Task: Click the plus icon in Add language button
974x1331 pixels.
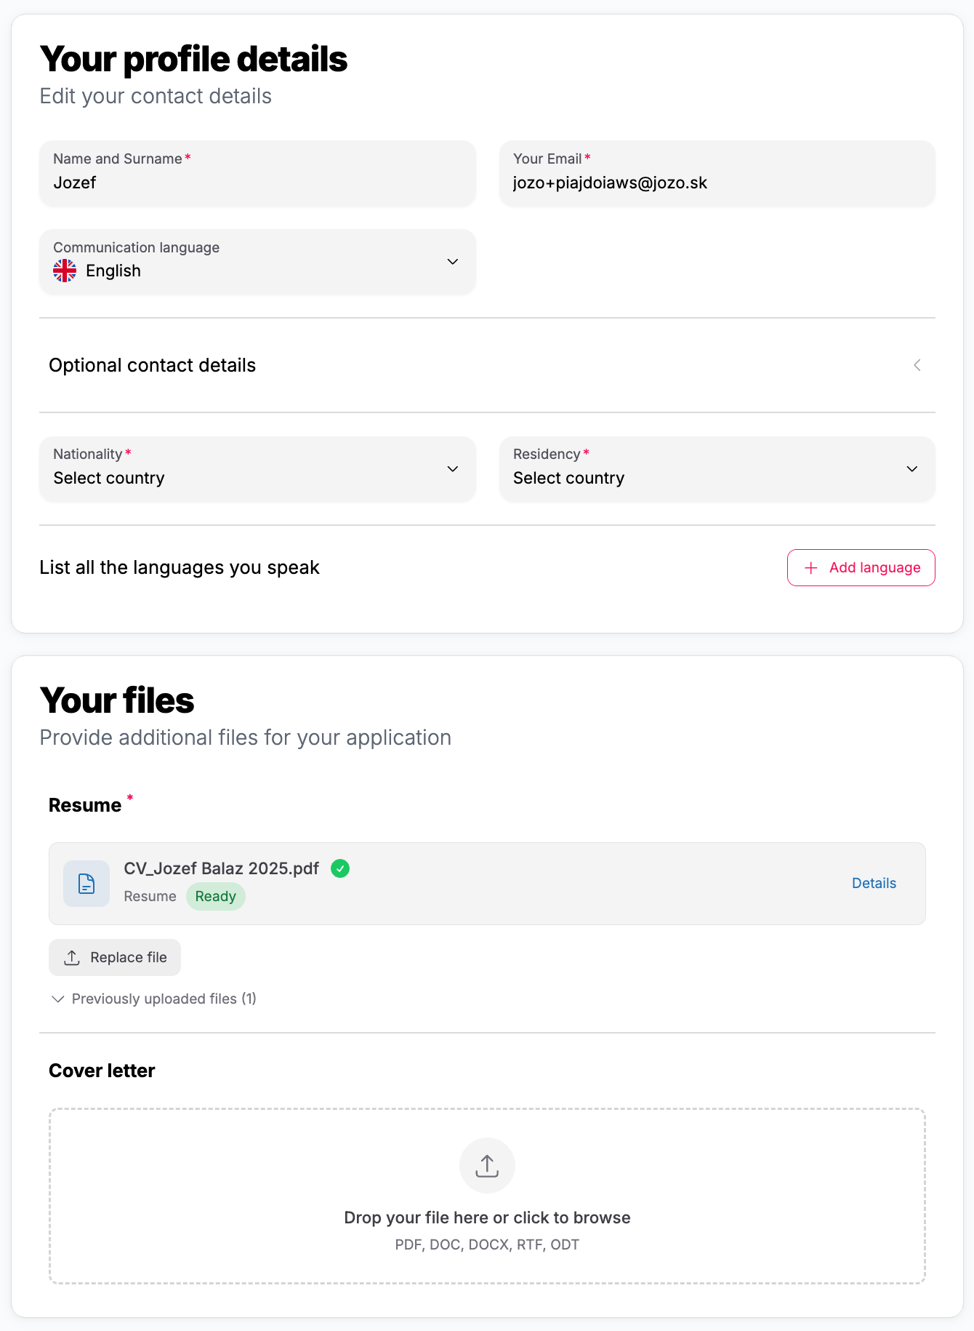Action: coord(811,568)
